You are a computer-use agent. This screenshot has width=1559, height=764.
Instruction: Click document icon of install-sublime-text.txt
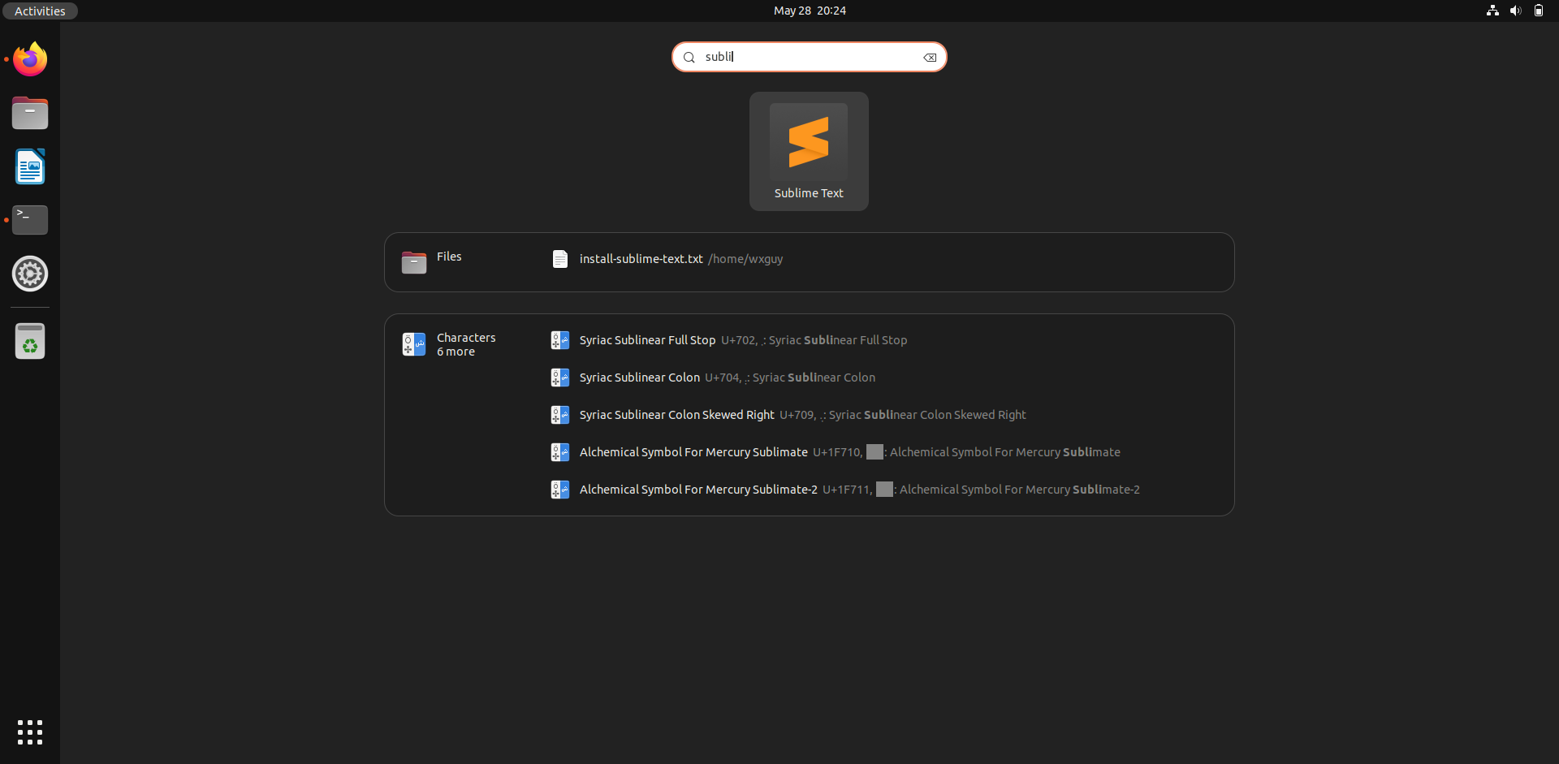coord(560,259)
